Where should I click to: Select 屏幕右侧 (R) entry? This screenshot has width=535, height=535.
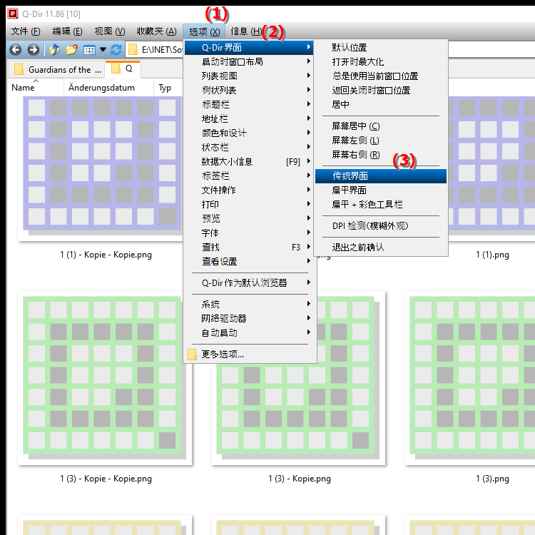381,155
